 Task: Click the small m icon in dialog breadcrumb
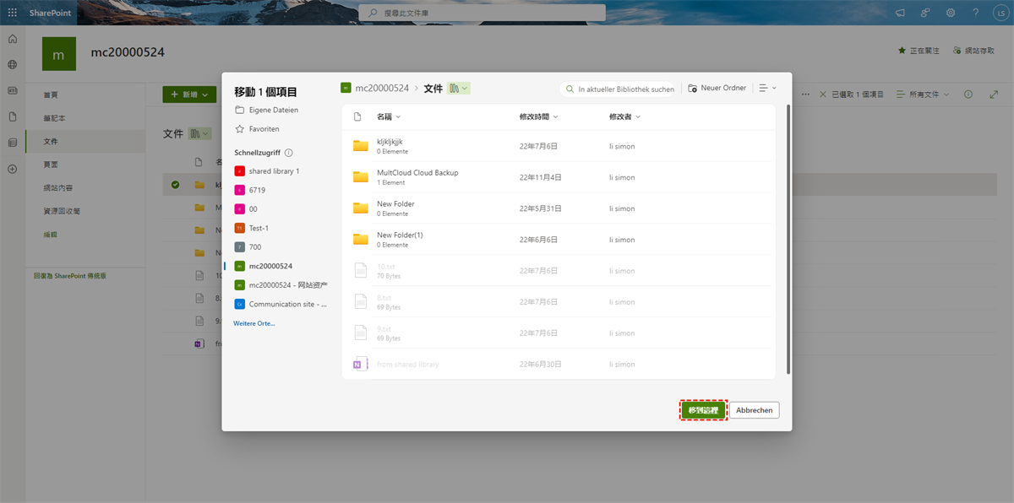tap(346, 88)
